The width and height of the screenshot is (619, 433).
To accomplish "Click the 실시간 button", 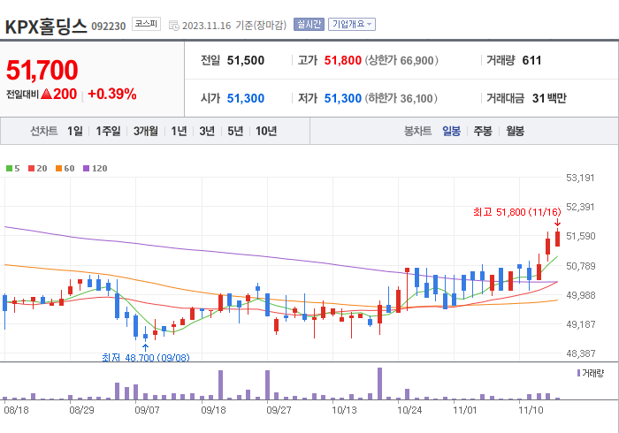I will (x=309, y=25).
